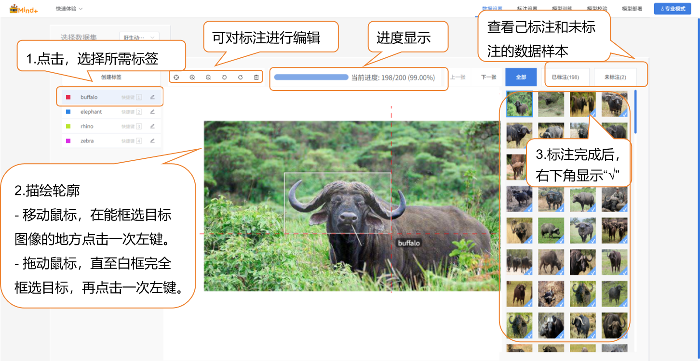The image size is (700, 361).
Task: Click the 创建标签 button
Action: tap(111, 77)
